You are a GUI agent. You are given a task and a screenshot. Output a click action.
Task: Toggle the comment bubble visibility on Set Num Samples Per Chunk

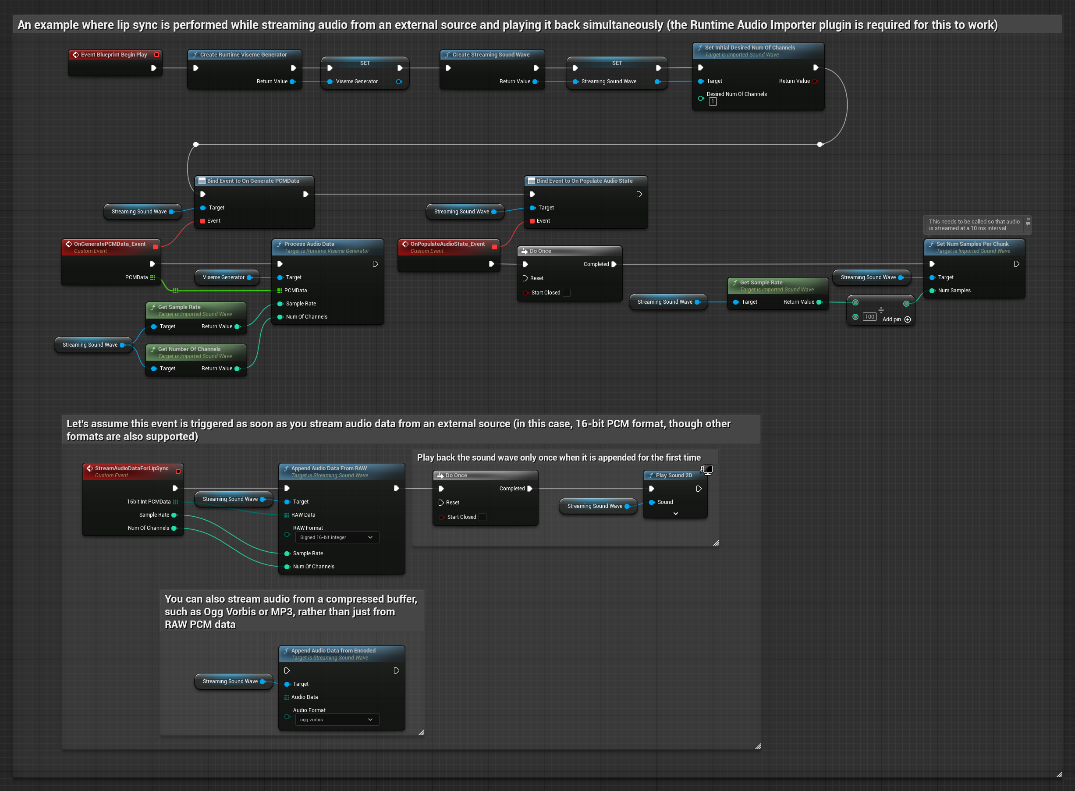coord(1028,224)
